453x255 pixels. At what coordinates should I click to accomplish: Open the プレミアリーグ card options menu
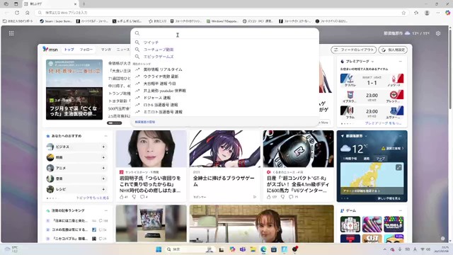pyautogui.click(x=401, y=62)
